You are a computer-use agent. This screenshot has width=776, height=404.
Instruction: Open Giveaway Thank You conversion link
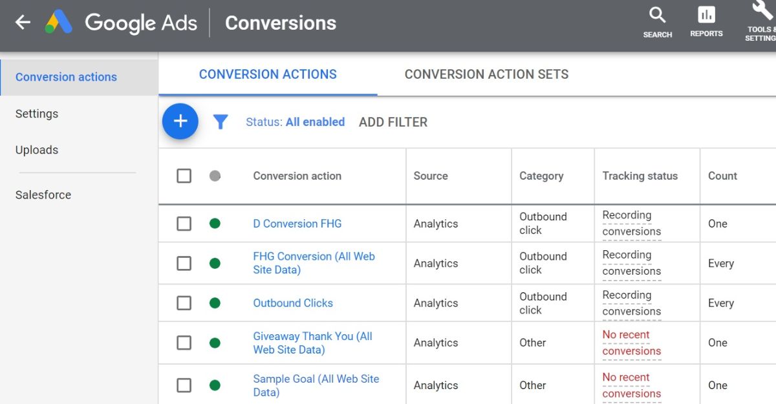[x=313, y=343]
